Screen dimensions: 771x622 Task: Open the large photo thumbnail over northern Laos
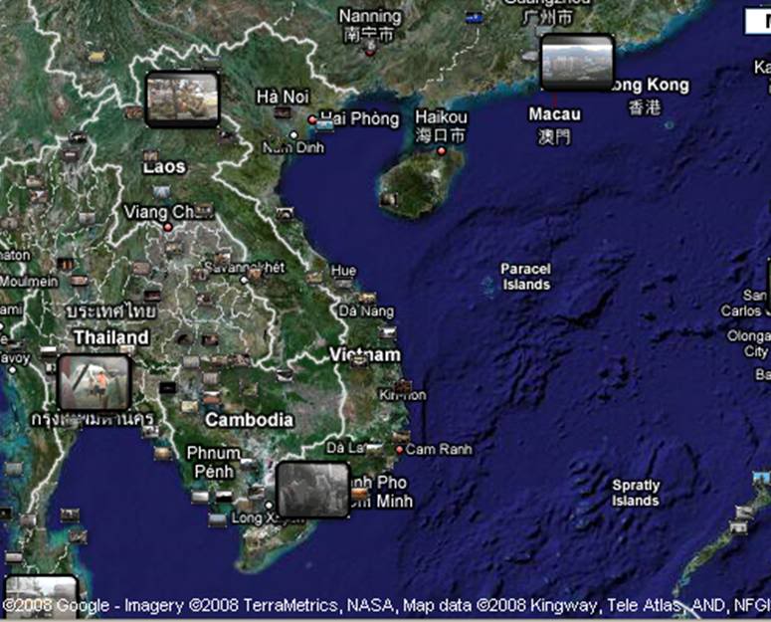[182, 99]
